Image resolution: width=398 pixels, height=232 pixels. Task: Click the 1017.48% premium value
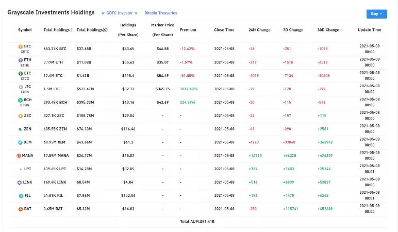click(189, 89)
